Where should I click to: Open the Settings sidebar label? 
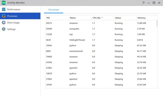[11, 29]
